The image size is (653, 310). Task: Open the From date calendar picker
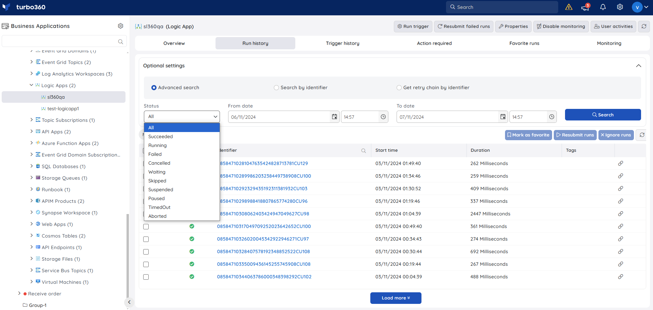(x=335, y=117)
